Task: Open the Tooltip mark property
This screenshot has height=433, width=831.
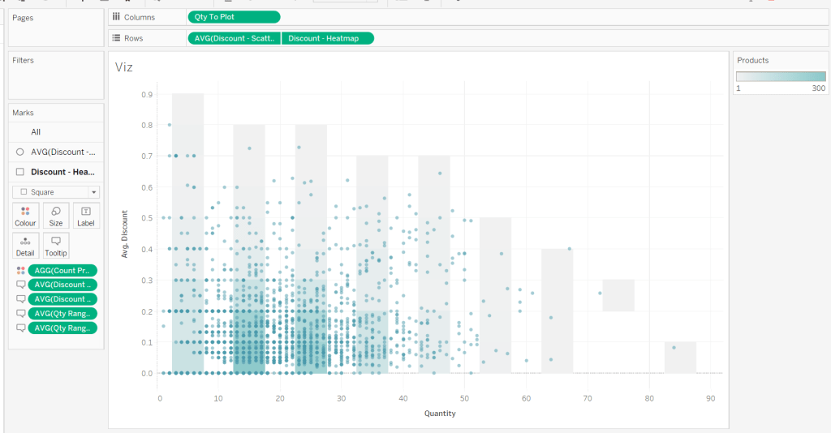Action: pyautogui.click(x=56, y=245)
